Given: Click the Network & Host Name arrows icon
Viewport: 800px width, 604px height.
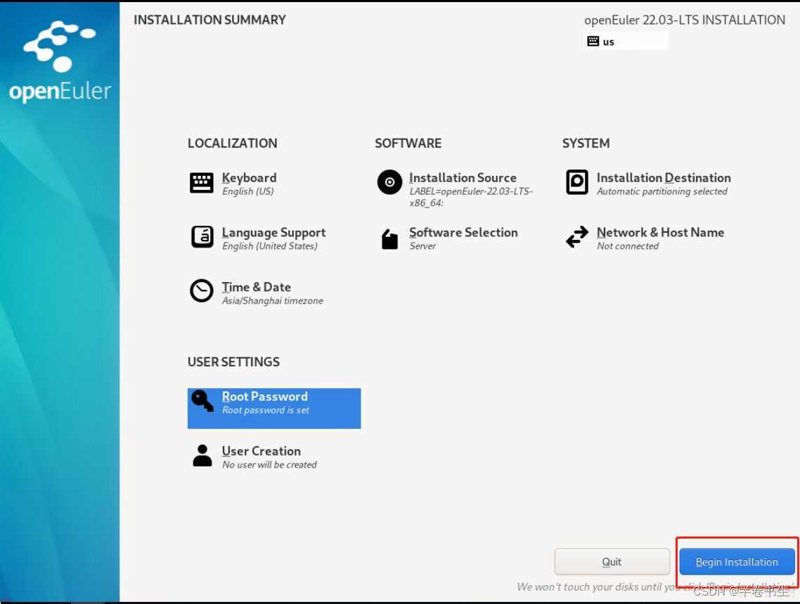Looking at the screenshot, I should (x=577, y=237).
